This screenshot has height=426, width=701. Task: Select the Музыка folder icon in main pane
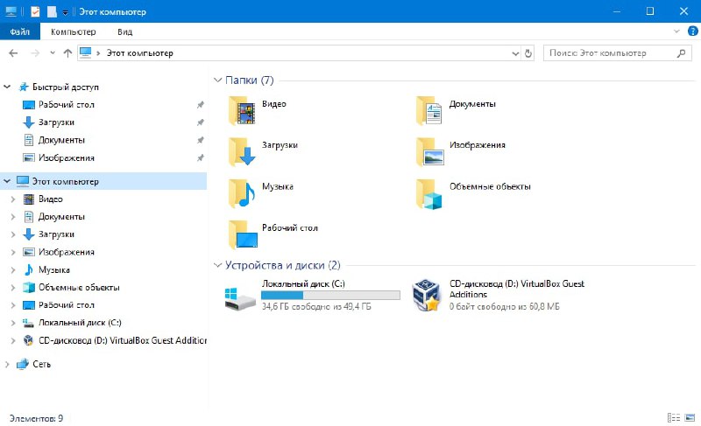242,193
